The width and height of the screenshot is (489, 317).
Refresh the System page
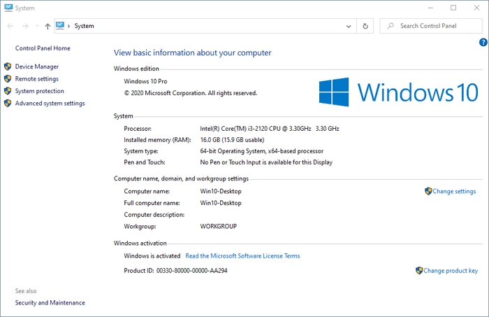[x=365, y=26]
